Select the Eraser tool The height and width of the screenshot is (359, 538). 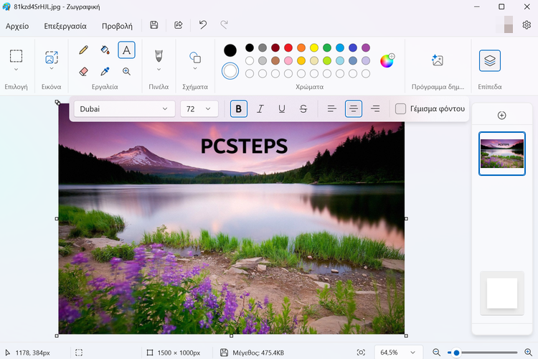point(83,72)
